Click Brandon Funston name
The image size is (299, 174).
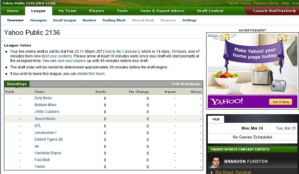click(x=246, y=161)
